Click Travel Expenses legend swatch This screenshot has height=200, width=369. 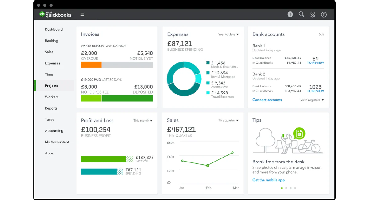tap(208, 93)
